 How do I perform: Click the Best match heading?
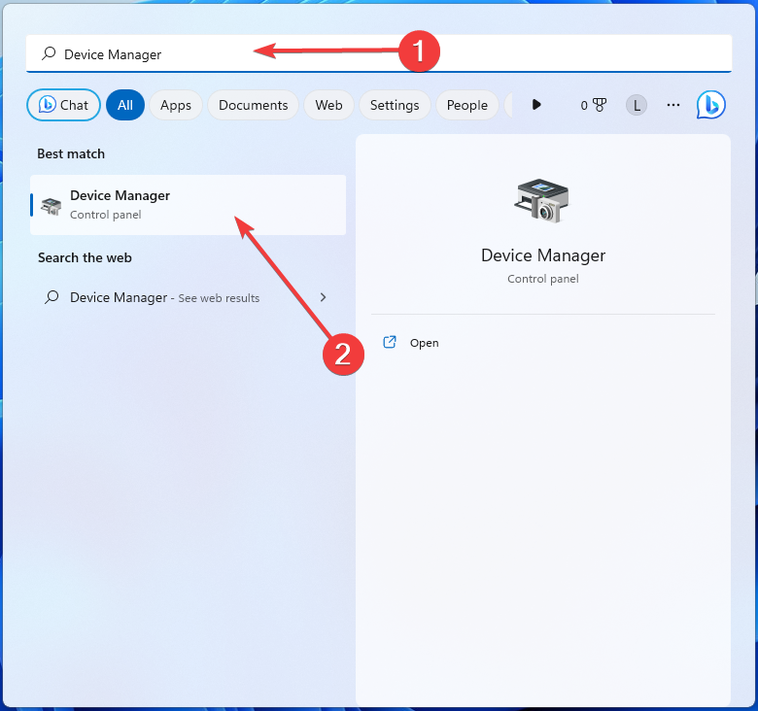[71, 153]
